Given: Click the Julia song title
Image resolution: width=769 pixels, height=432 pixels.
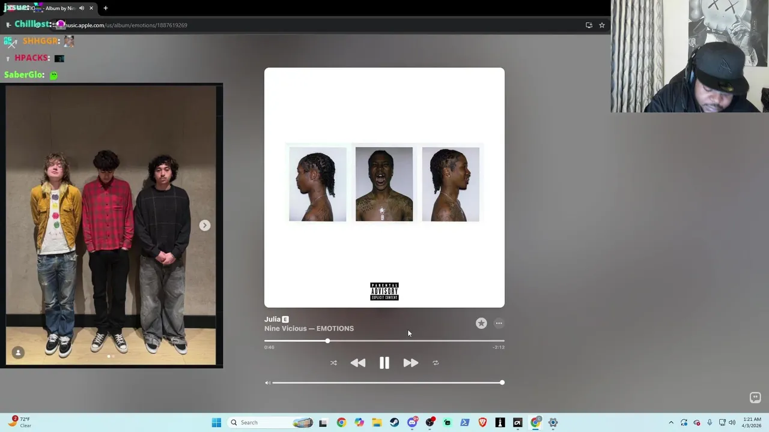Looking at the screenshot, I should (272, 319).
